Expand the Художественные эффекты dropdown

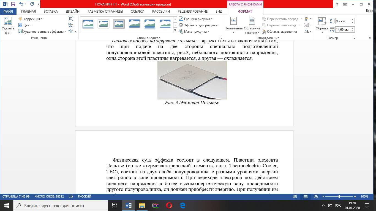42,32
